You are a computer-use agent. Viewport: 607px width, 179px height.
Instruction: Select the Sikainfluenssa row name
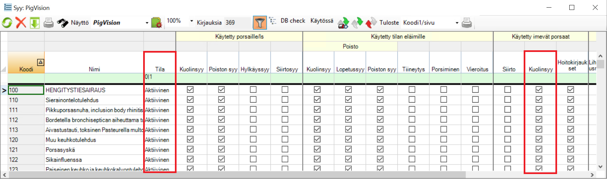[x=64, y=159]
